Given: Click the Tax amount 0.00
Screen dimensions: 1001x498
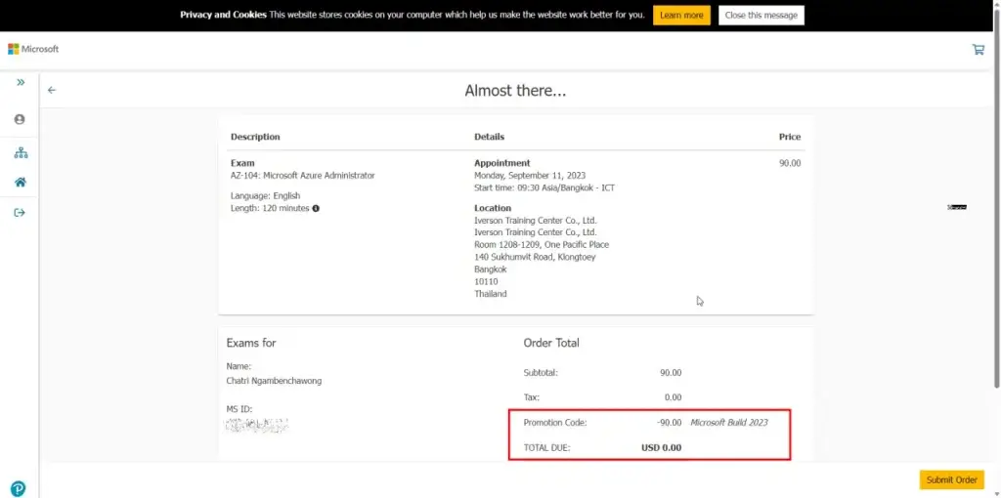Looking at the screenshot, I should click(x=673, y=397).
